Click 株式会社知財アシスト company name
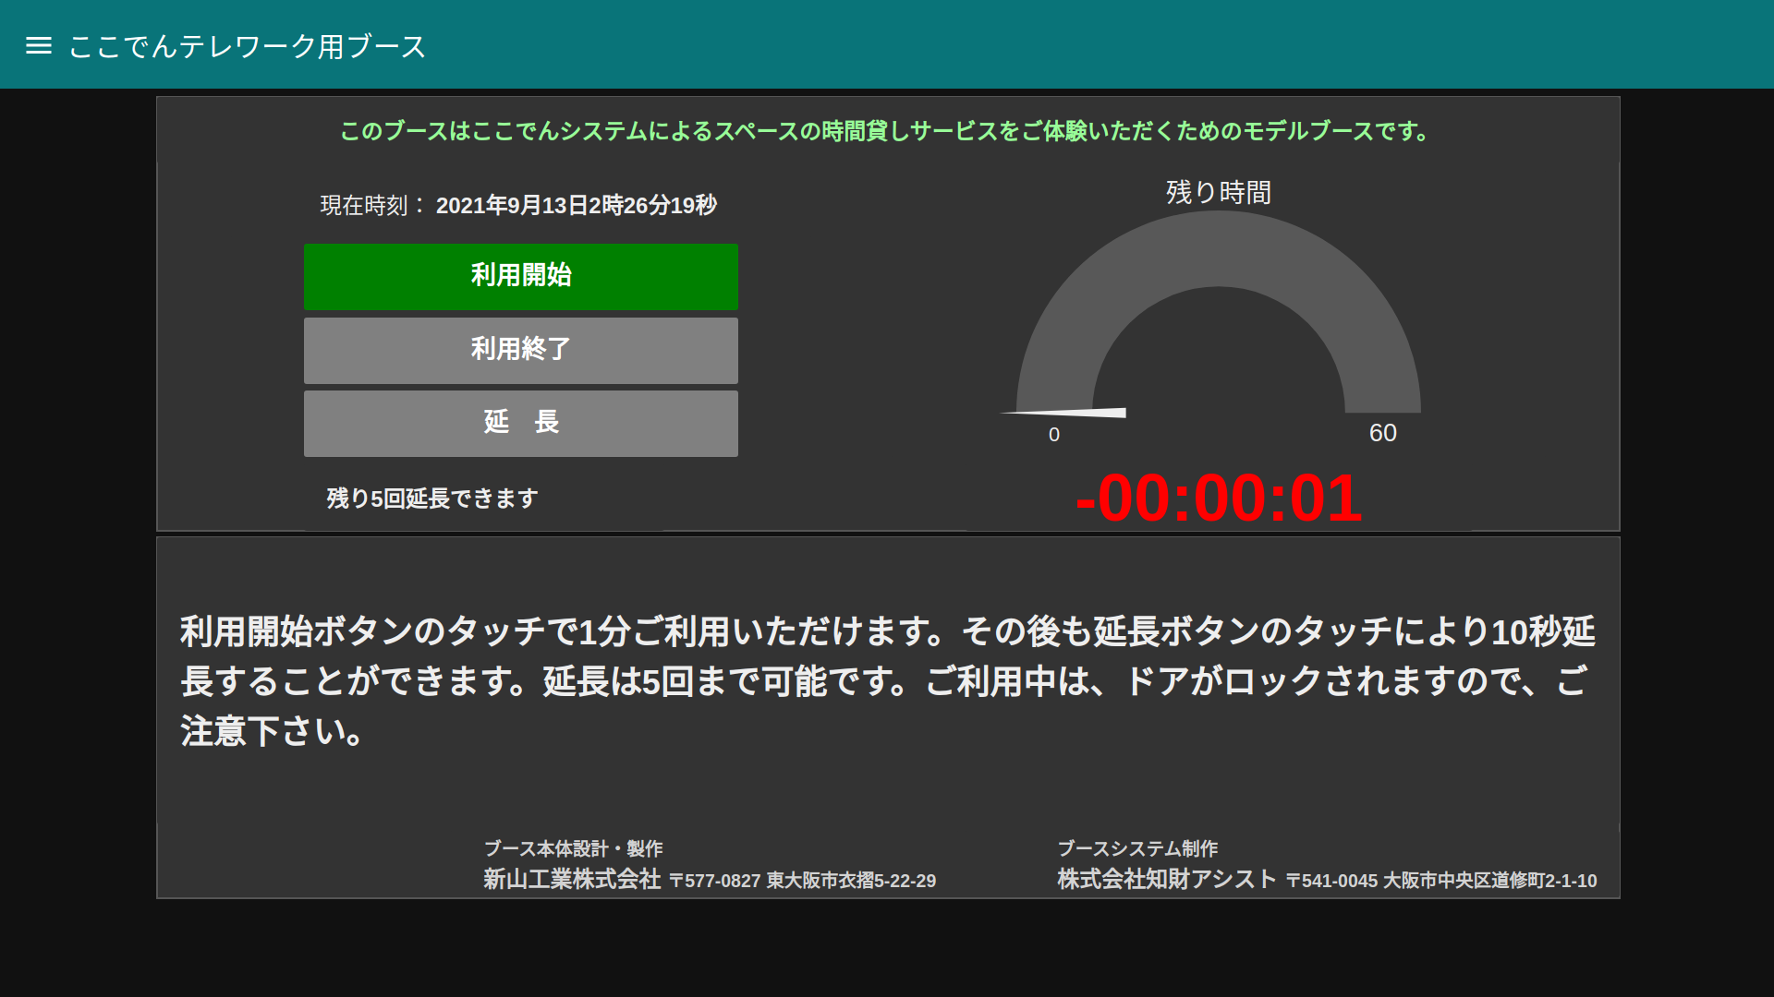1774x997 pixels. coord(1166,879)
